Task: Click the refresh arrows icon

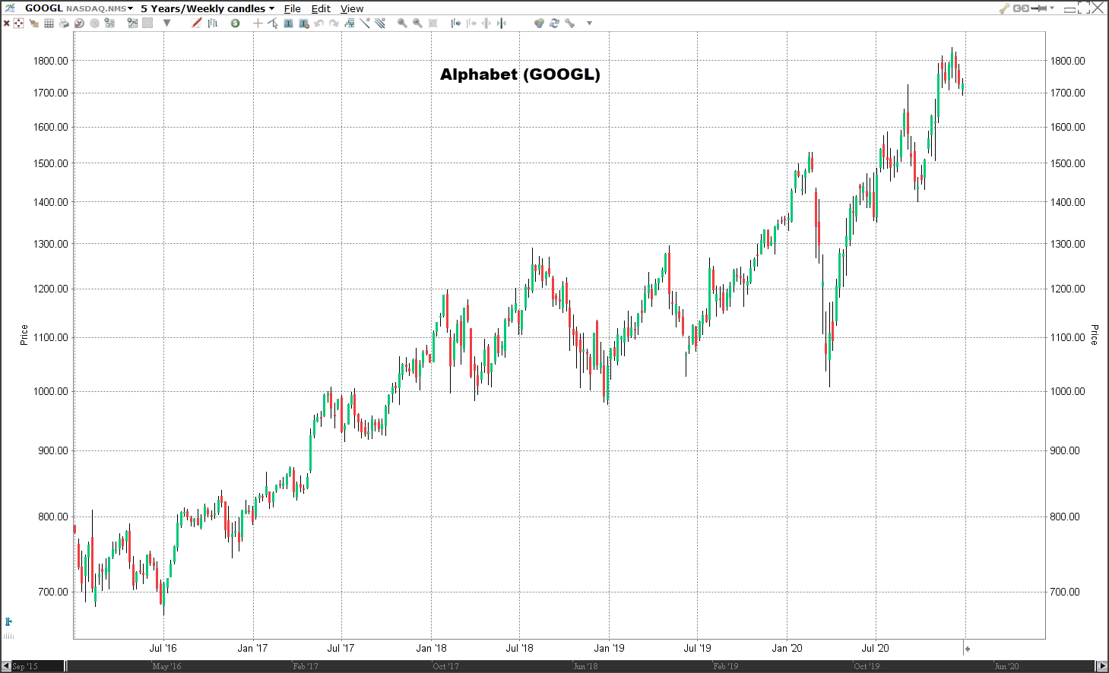Action: (554, 24)
